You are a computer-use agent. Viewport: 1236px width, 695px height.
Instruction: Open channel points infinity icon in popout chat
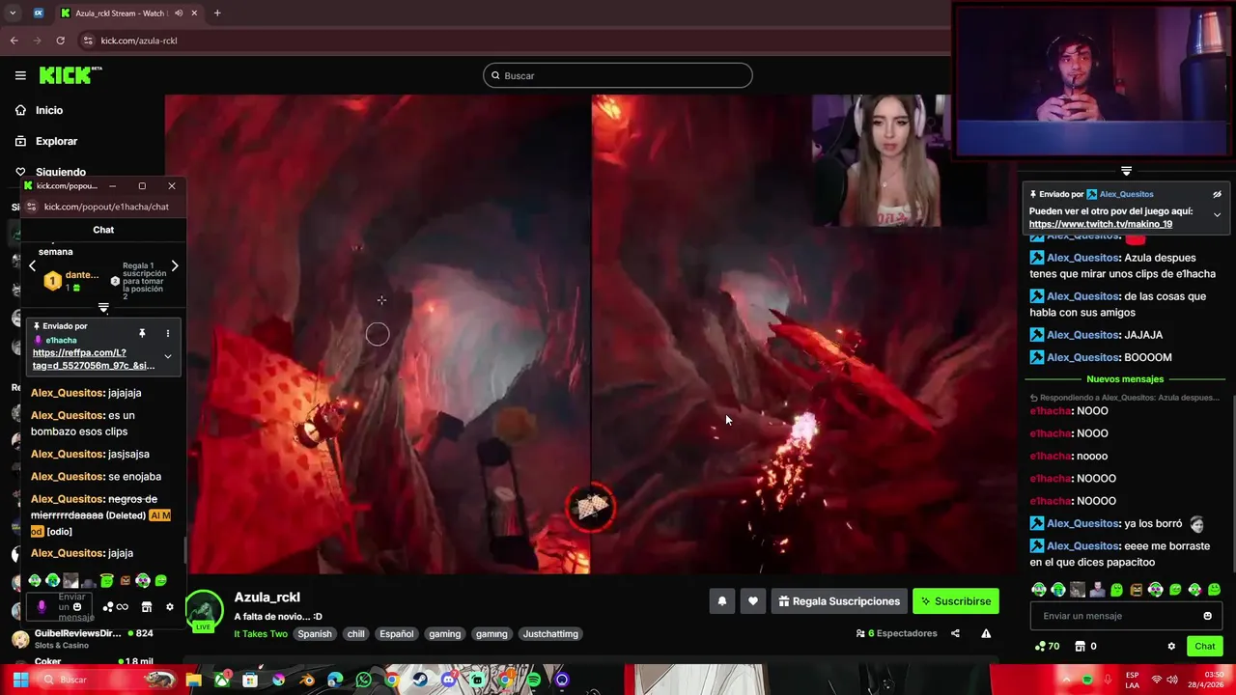click(116, 607)
